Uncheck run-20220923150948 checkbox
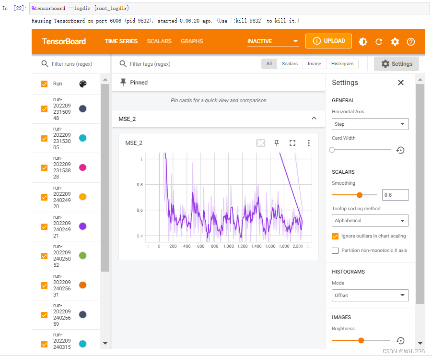Viewport: 432px width, 358px height. 44,109
